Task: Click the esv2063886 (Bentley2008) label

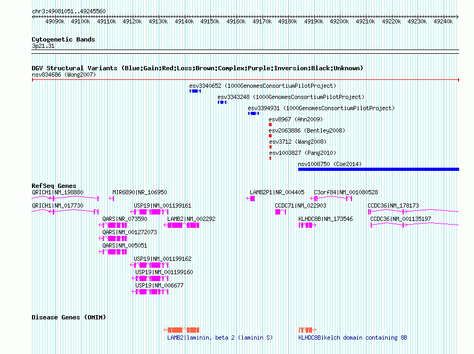Action: pos(307,130)
